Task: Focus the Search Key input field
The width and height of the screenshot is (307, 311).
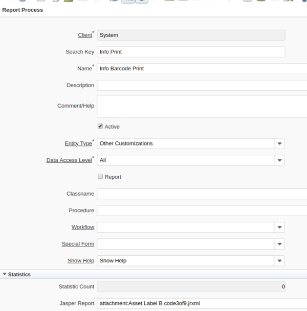Action: click(190, 52)
